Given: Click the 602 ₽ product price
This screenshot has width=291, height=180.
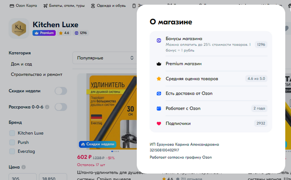Looking at the screenshot, I should 84,157.
